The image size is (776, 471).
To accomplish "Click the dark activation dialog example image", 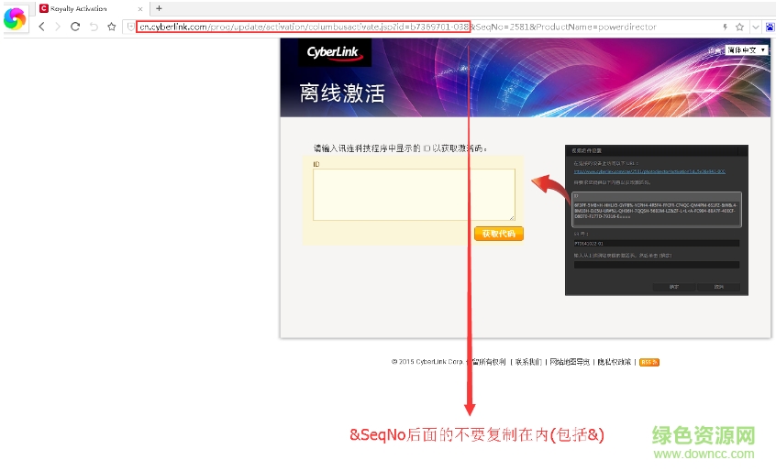I will 657,220.
